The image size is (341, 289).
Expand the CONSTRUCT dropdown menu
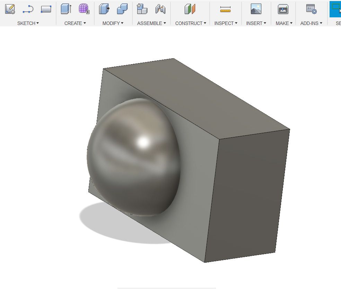click(191, 23)
